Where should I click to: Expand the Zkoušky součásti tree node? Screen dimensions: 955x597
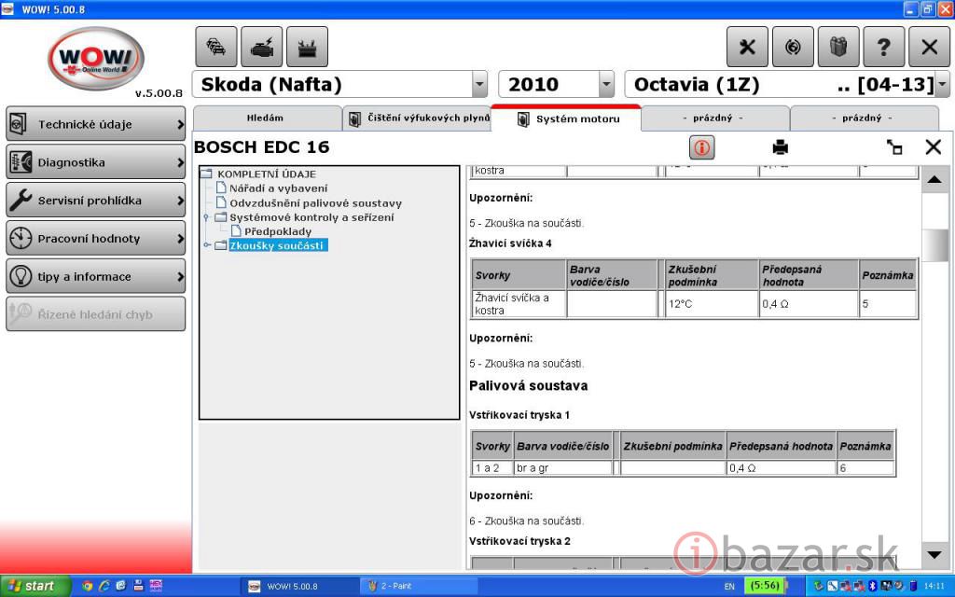pyautogui.click(x=207, y=245)
